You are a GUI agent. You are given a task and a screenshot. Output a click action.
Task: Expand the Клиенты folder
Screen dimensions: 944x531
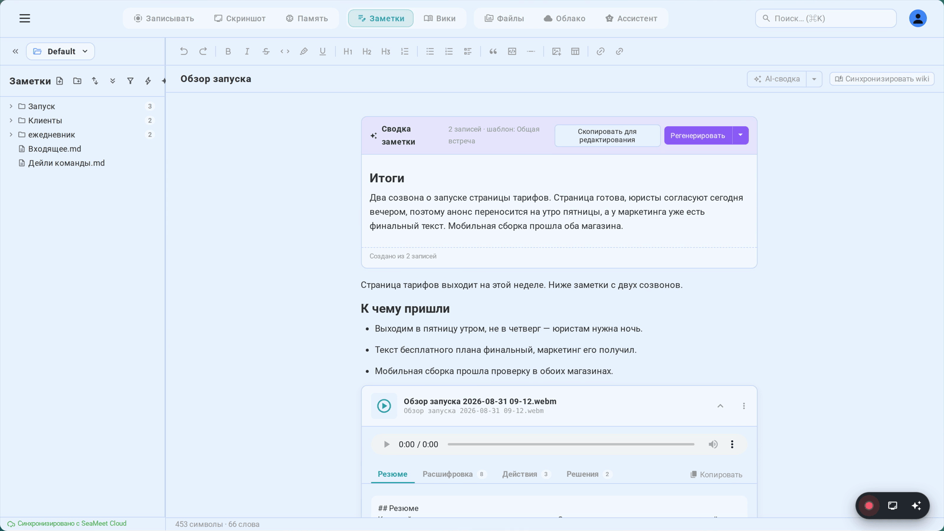pyautogui.click(x=11, y=120)
